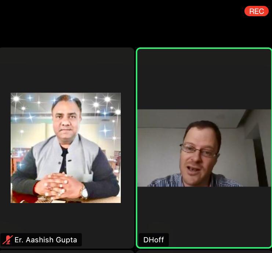
Task: Click the wristwatch in Aashish Gupta's photo
Action: 84,193
